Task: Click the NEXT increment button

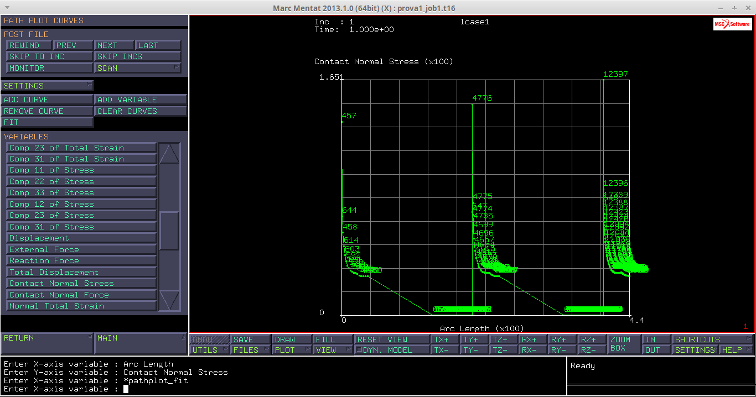Action: [115, 45]
